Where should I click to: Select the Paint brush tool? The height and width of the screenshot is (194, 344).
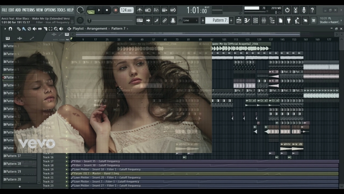pyautogui.click(x=24, y=29)
